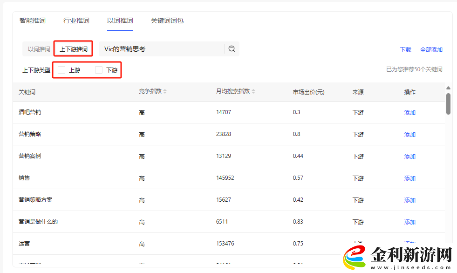Add keyword 营销策略方案
457x273 pixels.
(409, 200)
